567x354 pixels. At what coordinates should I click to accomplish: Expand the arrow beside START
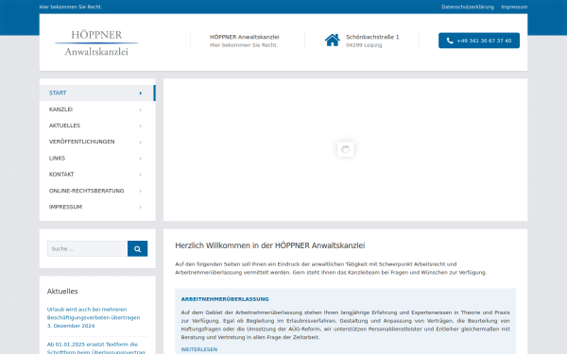pyautogui.click(x=140, y=93)
